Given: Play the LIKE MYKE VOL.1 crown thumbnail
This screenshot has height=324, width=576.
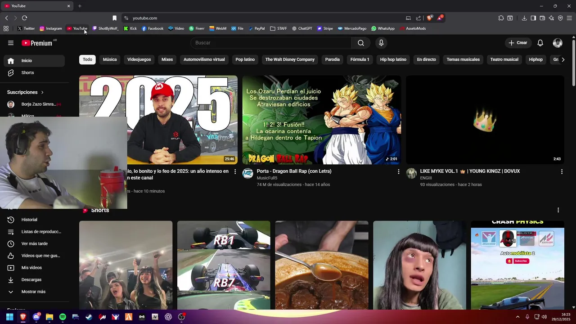Looking at the screenshot, I should pyautogui.click(x=485, y=120).
